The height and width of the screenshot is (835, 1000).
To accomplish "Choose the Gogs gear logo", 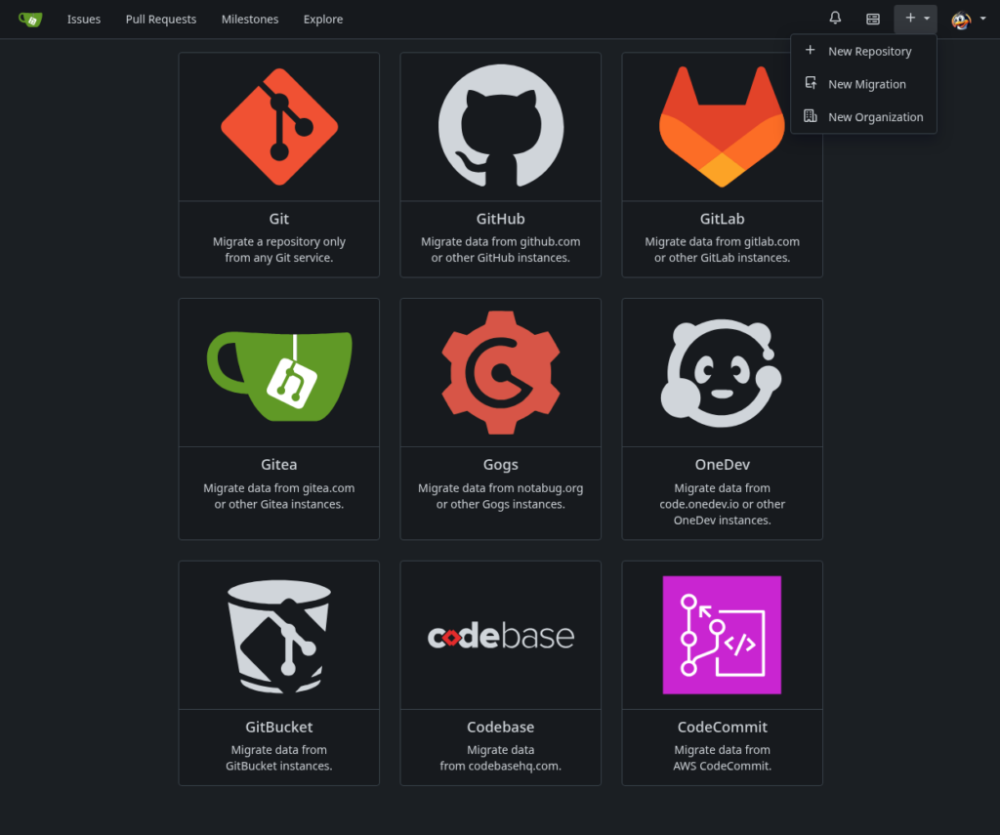I will pos(500,373).
